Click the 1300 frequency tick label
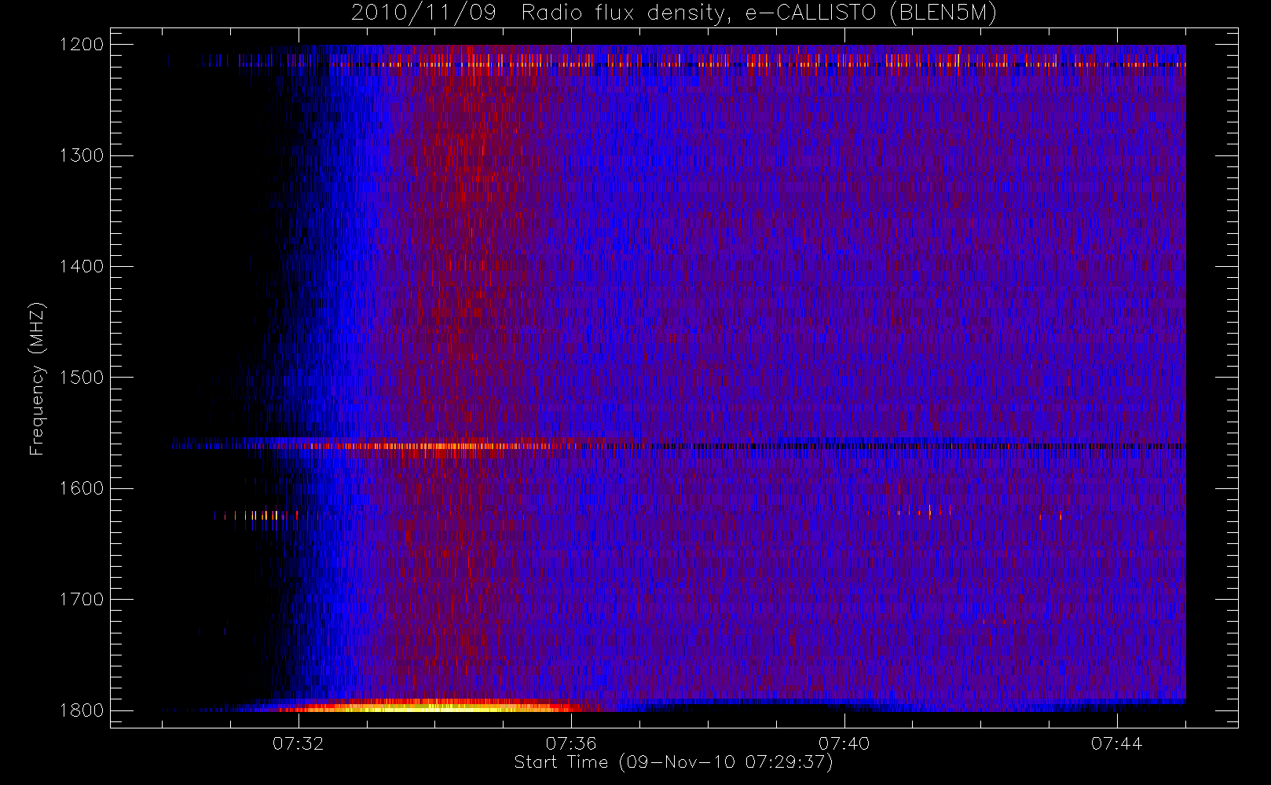 tap(82, 155)
